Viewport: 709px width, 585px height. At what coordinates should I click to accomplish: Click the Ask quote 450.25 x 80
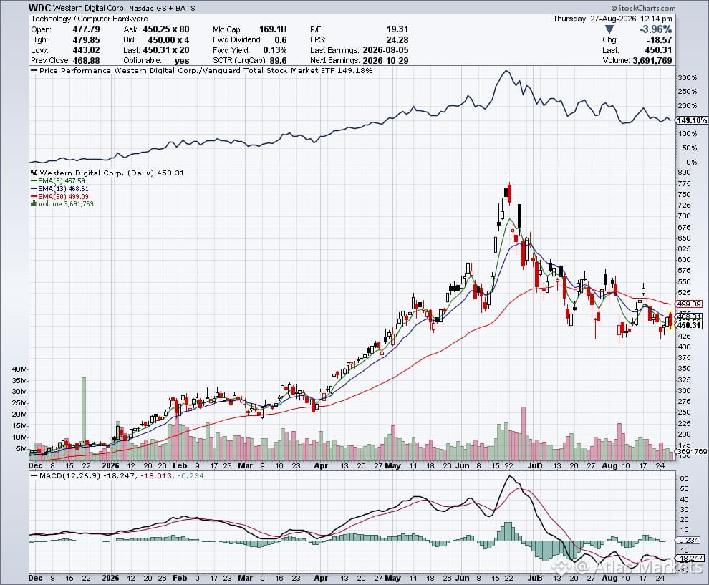(166, 29)
